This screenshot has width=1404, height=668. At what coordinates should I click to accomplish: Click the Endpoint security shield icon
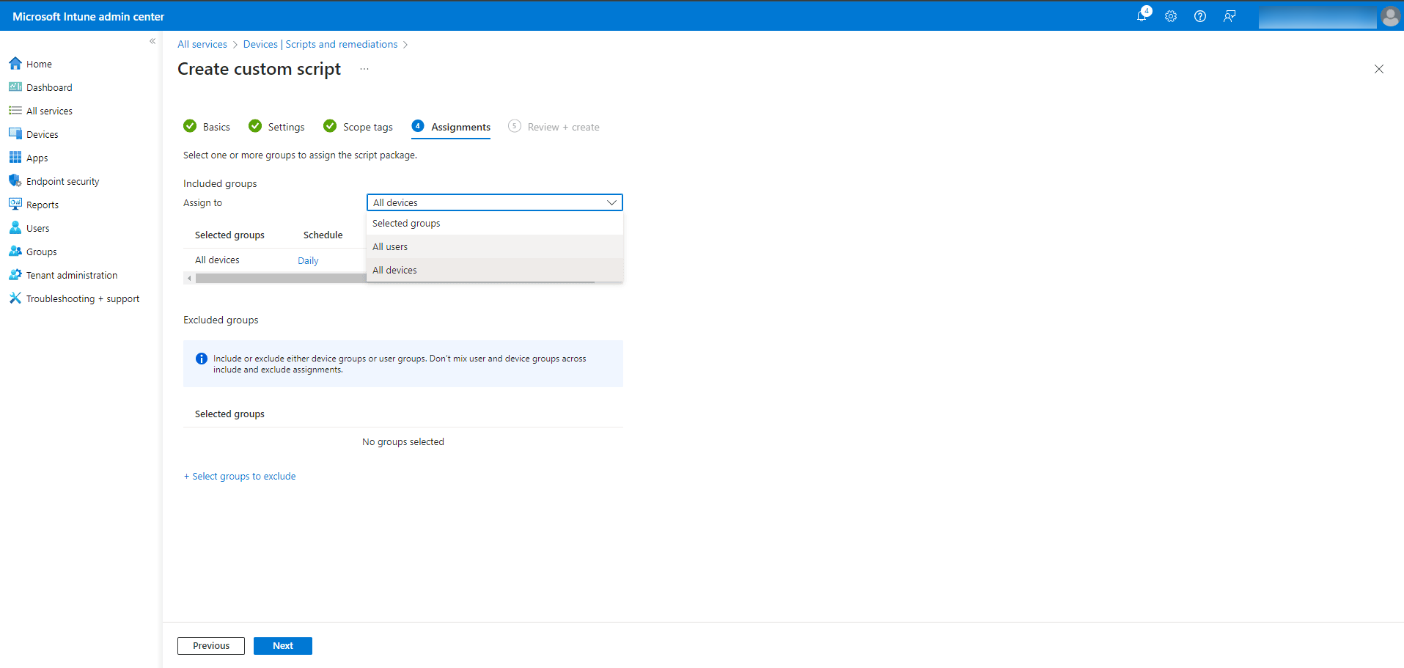[x=15, y=181]
